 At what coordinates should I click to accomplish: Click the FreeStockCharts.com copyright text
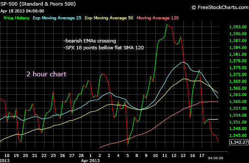(220, 7)
